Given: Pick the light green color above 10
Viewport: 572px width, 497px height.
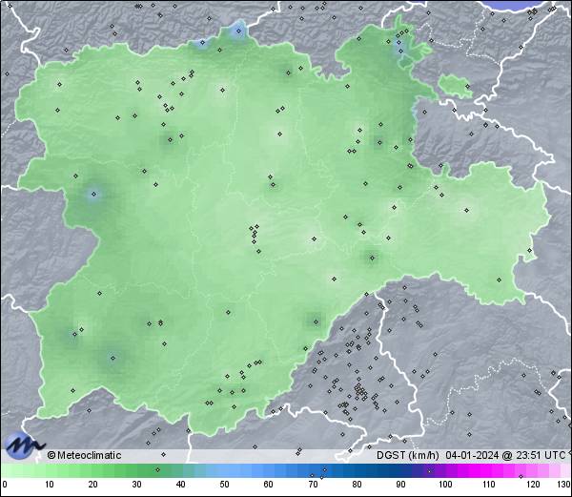Looking at the screenshot, I should click(x=50, y=470).
